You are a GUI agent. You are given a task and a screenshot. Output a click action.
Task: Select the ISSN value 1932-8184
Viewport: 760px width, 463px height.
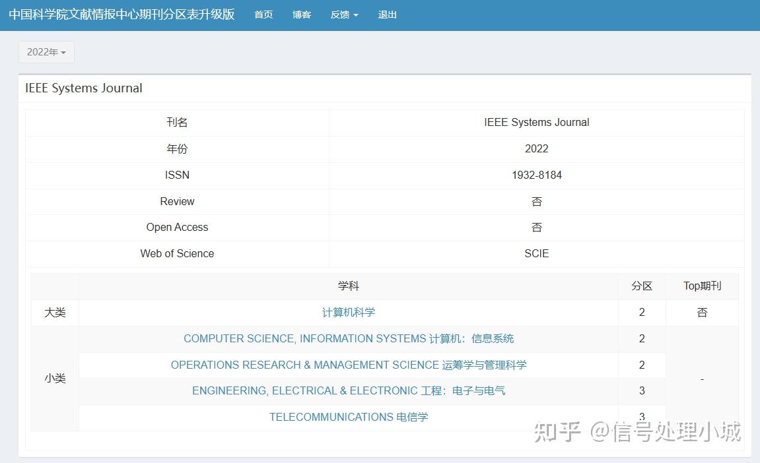537,175
